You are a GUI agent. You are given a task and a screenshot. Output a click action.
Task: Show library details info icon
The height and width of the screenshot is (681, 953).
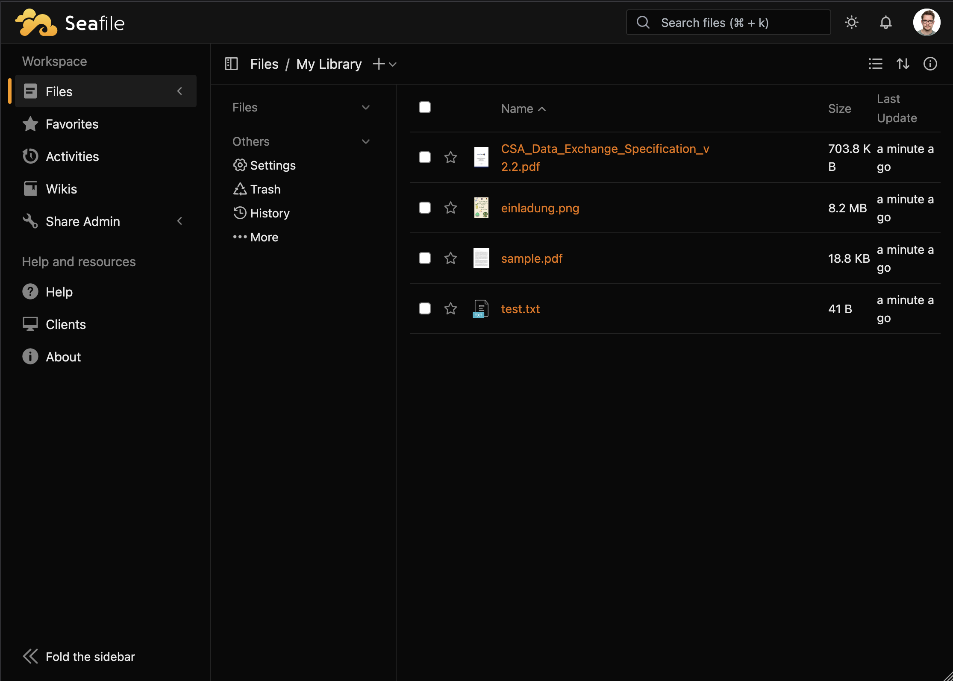tap(930, 64)
